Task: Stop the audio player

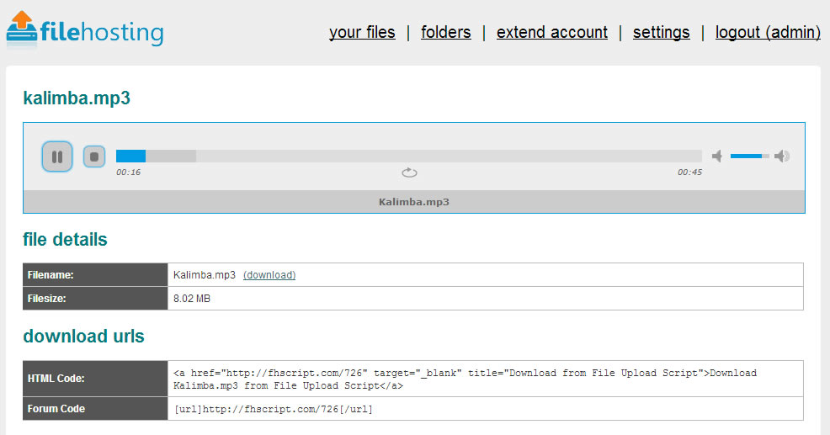Action: (94, 156)
